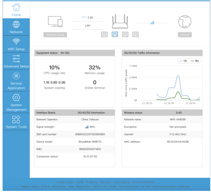Click the Internet label button
211x192 pixels.
[185, 35]
